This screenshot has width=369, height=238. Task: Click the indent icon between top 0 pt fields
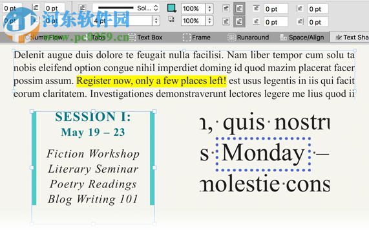36,8
